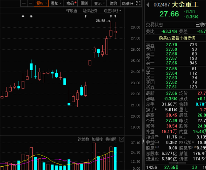Click the second star event marker
Viewport: 206px width, 170px height.
pos(31,16)
